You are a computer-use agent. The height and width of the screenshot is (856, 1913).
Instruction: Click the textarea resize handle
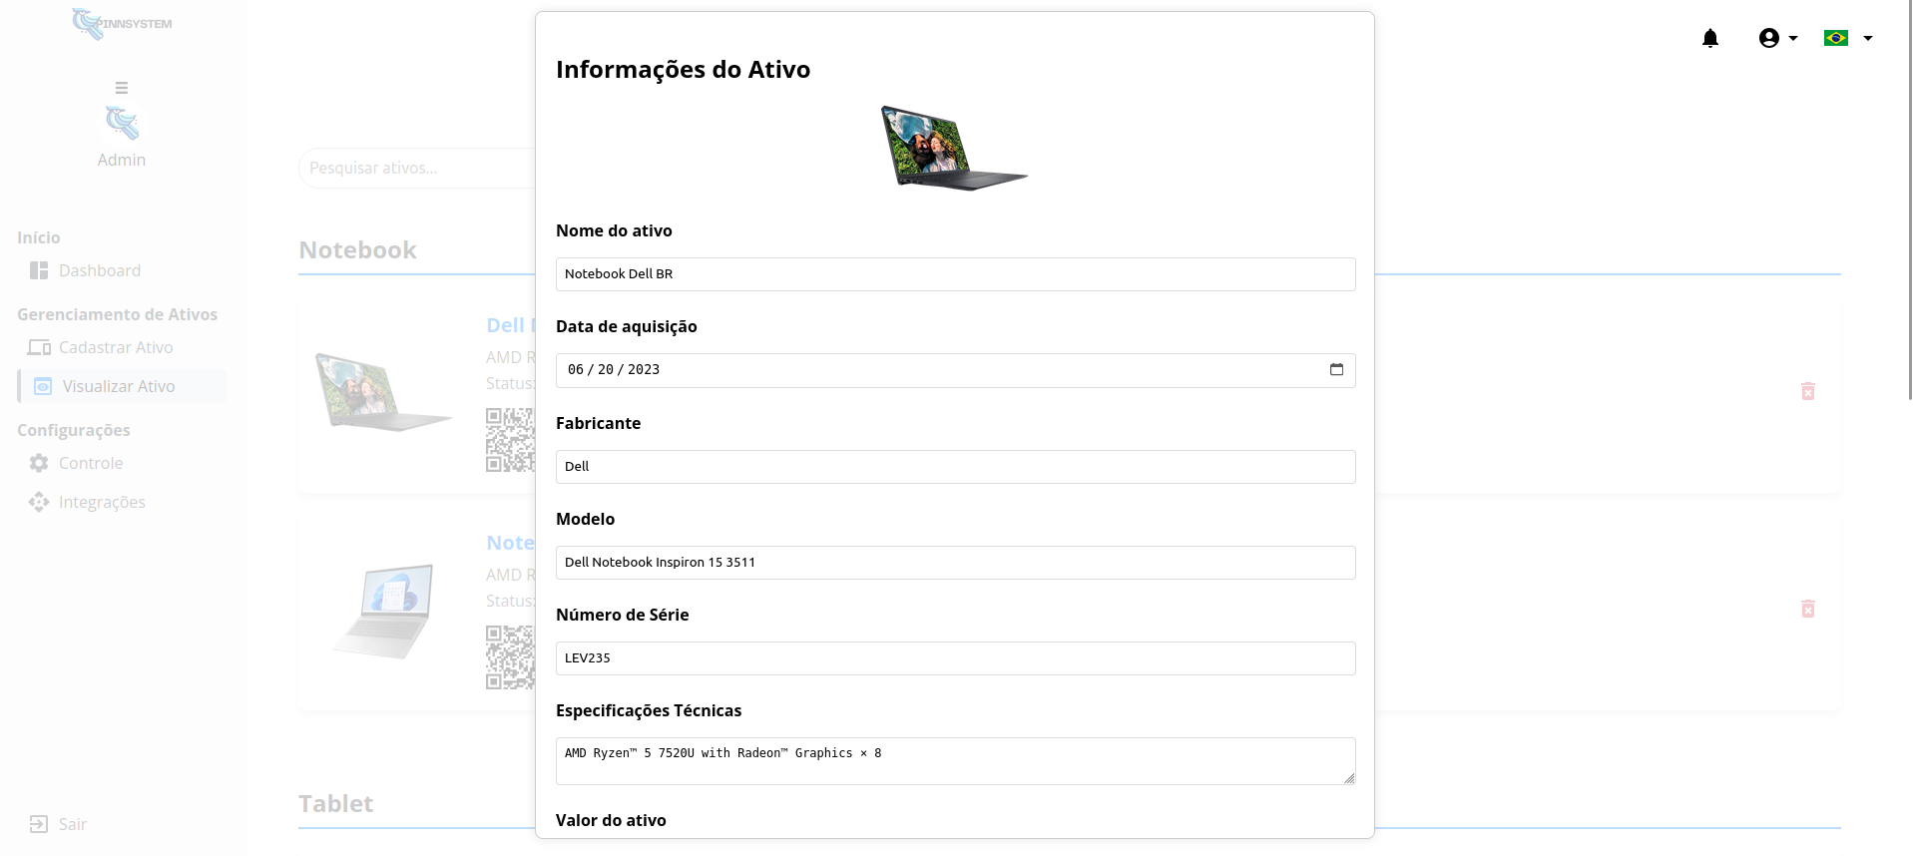pos(1349,778)
